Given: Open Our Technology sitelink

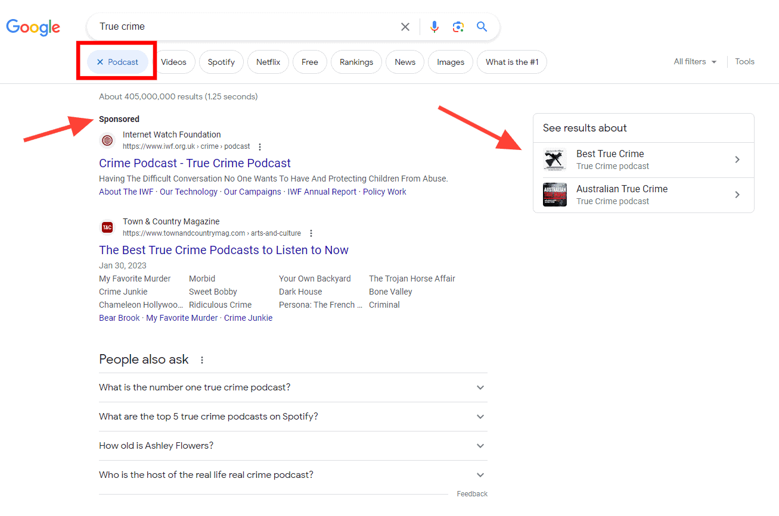Looking at the screenshot, I should (188, 192).
